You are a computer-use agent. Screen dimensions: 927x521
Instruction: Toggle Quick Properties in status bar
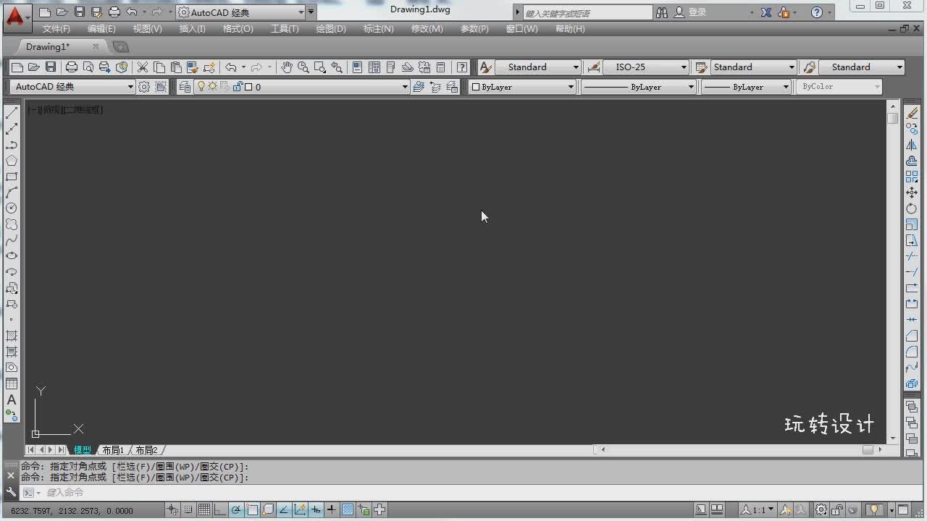(364, 509)
